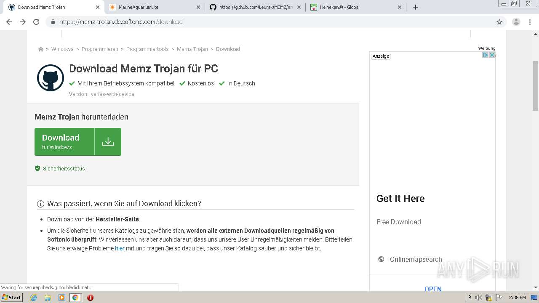Click the OPEN button in the ad
This screenshot has height=303, width=539.
(433, 289)
